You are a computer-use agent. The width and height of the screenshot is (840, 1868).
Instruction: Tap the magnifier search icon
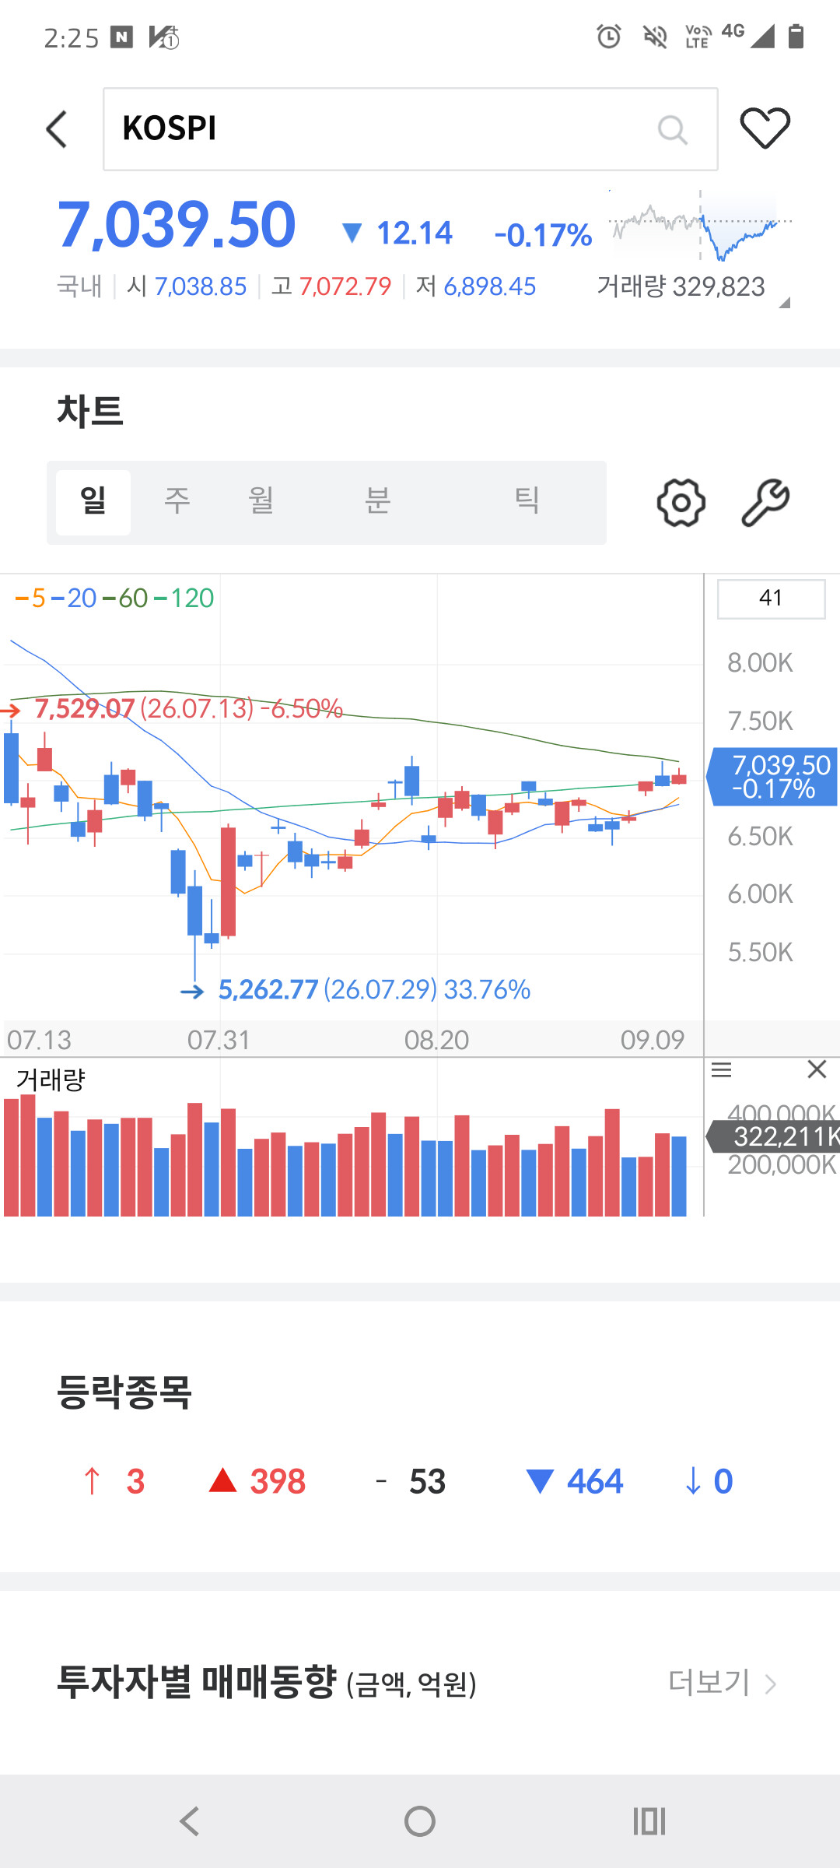673,130
